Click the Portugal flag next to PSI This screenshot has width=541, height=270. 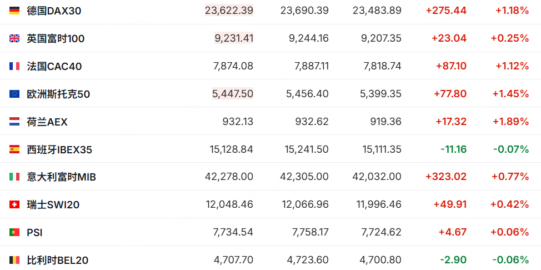(x=14, y=232)
